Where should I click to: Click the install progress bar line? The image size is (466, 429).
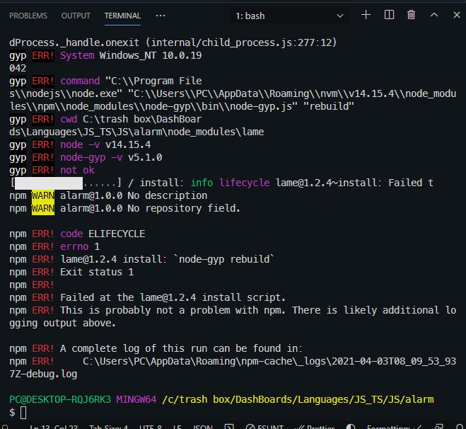pyautogui.click(x=221, y=183)
